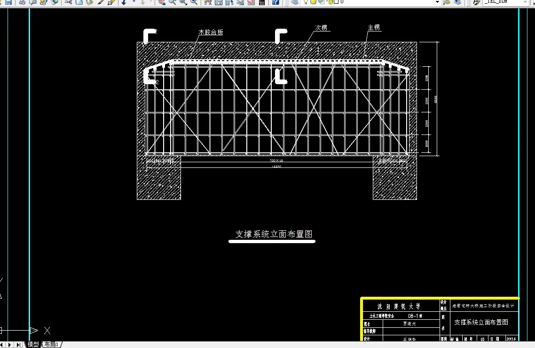Click the previous layout tab arrow
This screenshot has height=348, width=535.
(1, 345)
